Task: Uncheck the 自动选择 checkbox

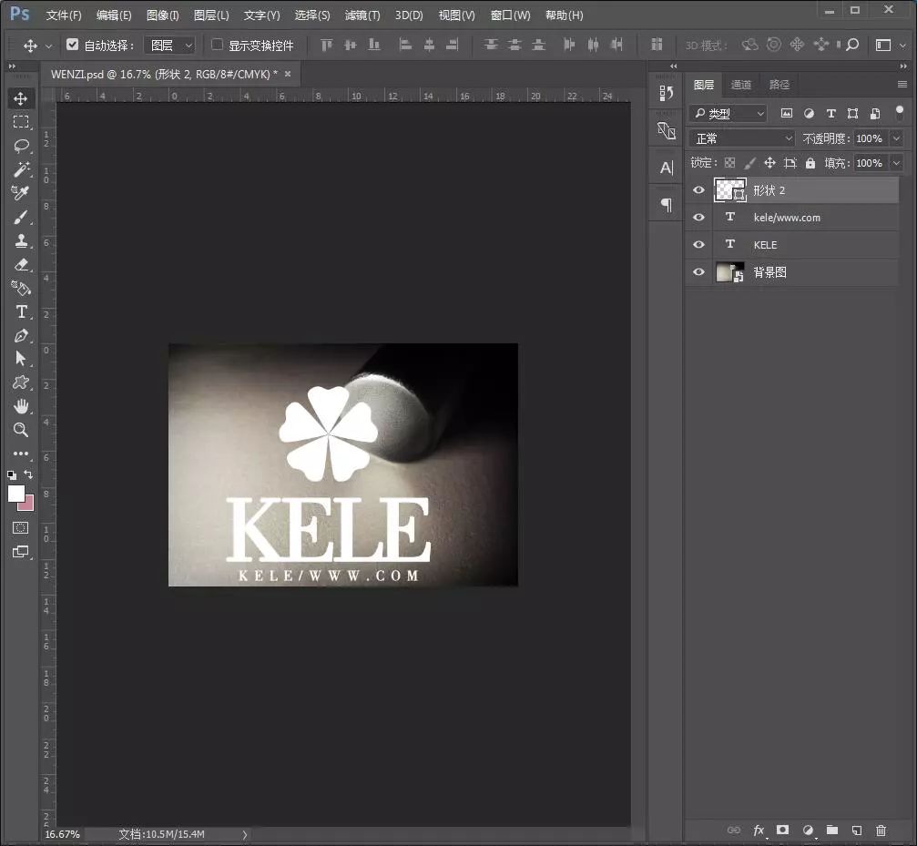Action: pos(73,45)
